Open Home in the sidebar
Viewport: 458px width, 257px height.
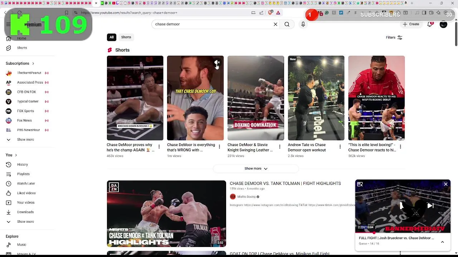tap(21, 38)
